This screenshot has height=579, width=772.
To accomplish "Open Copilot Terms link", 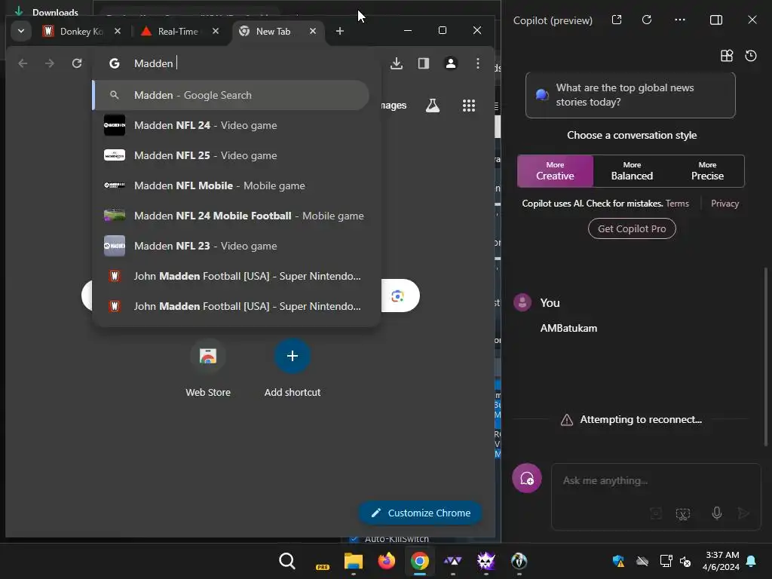I will 677,204.
